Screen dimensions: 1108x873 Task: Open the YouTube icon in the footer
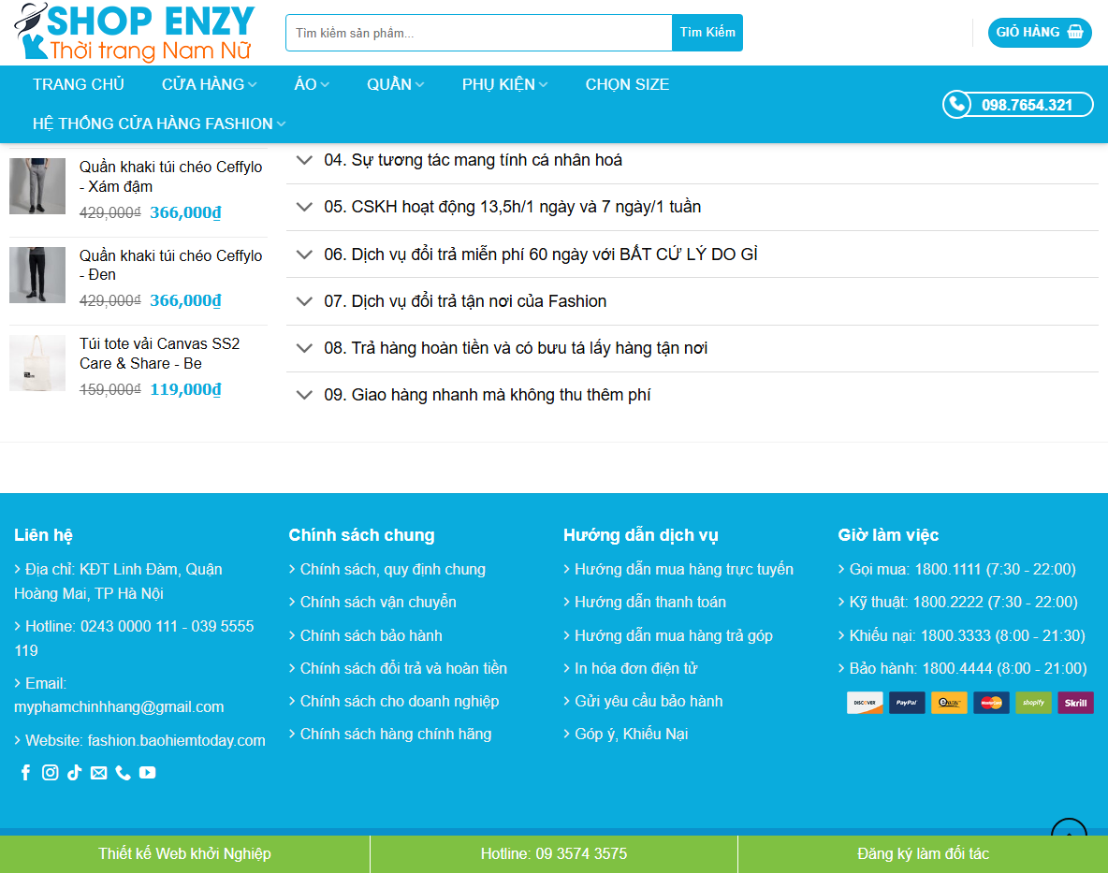pos(147,773)
